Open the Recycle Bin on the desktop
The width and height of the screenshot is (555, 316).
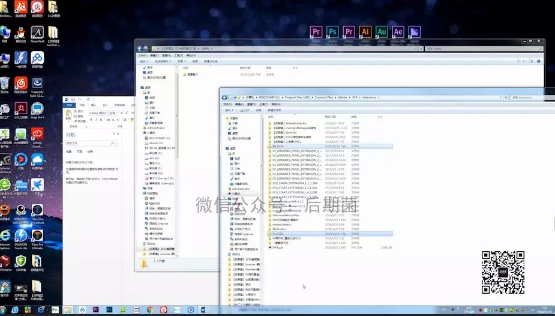5,85
